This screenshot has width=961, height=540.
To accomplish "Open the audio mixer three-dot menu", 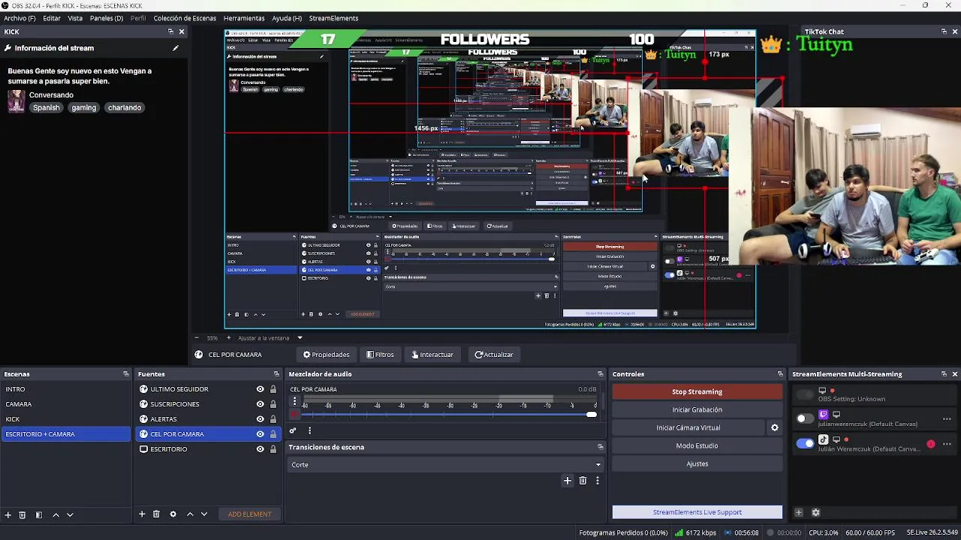I will (309, 430).
